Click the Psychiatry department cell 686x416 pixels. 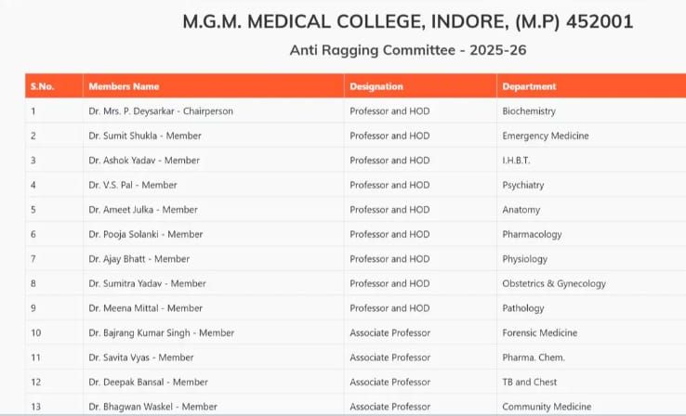(523, 185)
